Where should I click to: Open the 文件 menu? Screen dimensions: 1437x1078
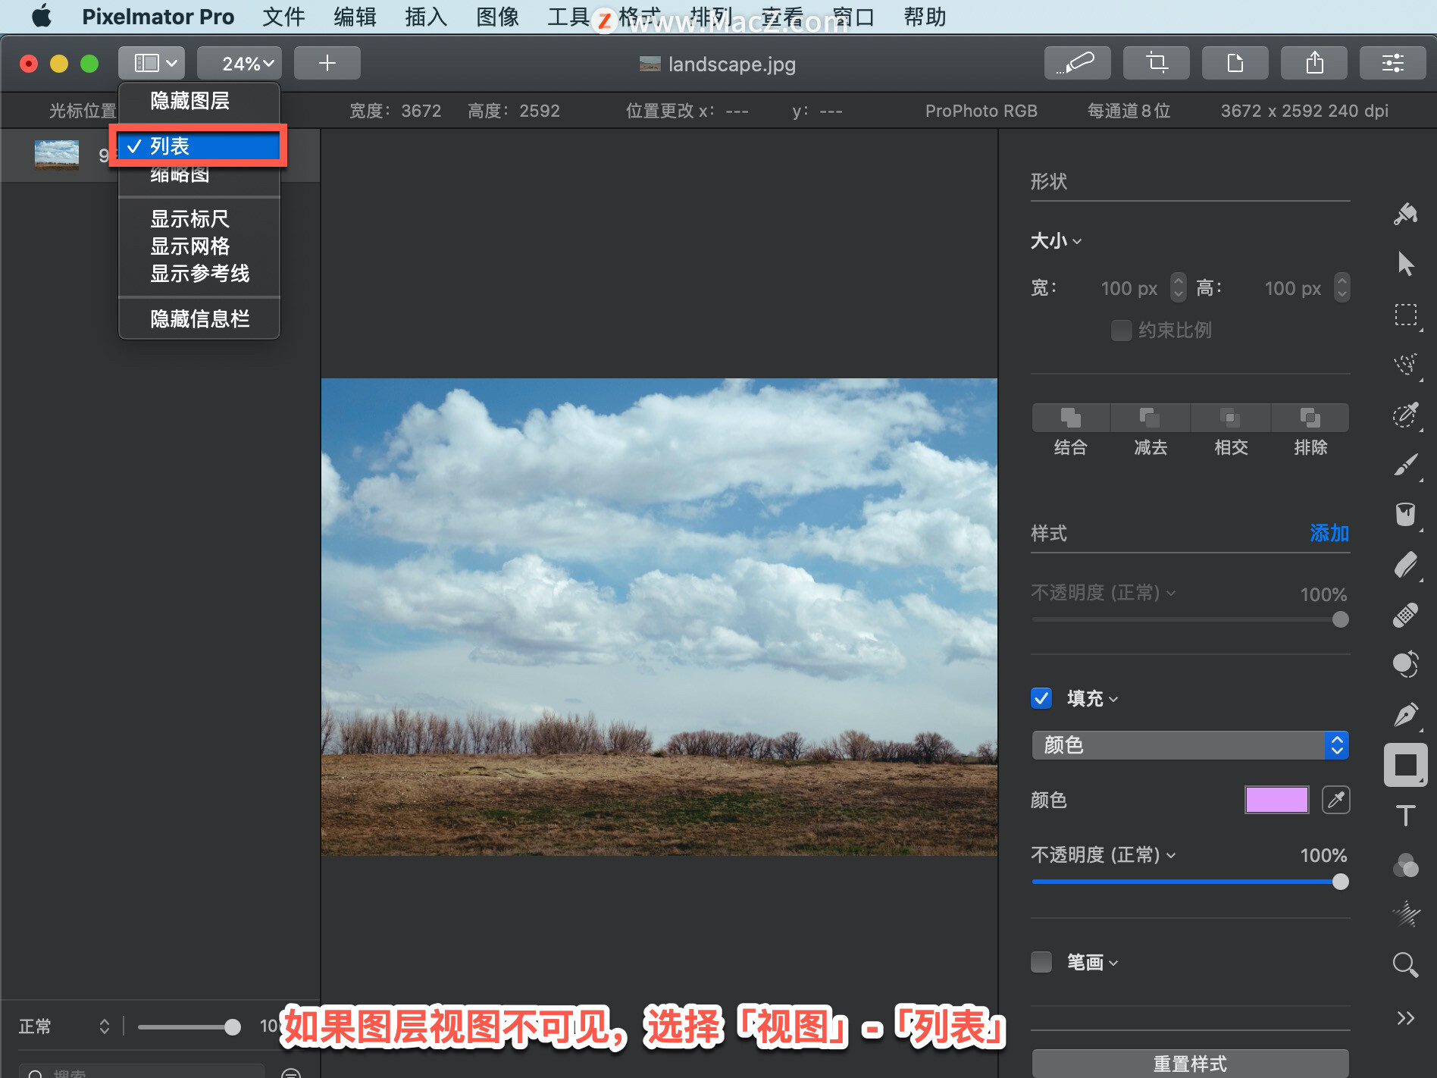click(283, 17)
